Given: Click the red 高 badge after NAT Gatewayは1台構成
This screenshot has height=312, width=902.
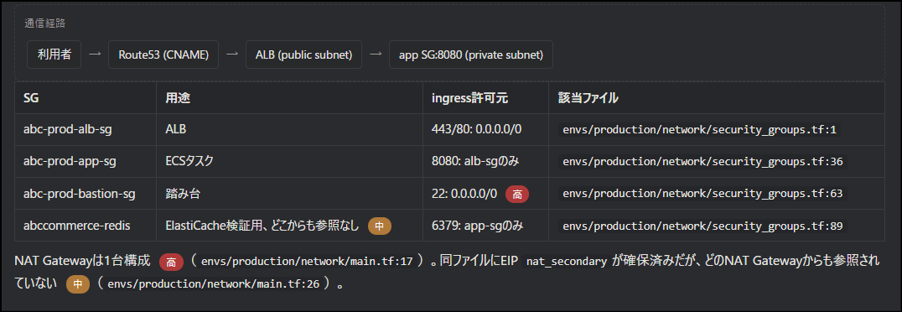Looking at the screenshot, I should [x=171, y=262].
